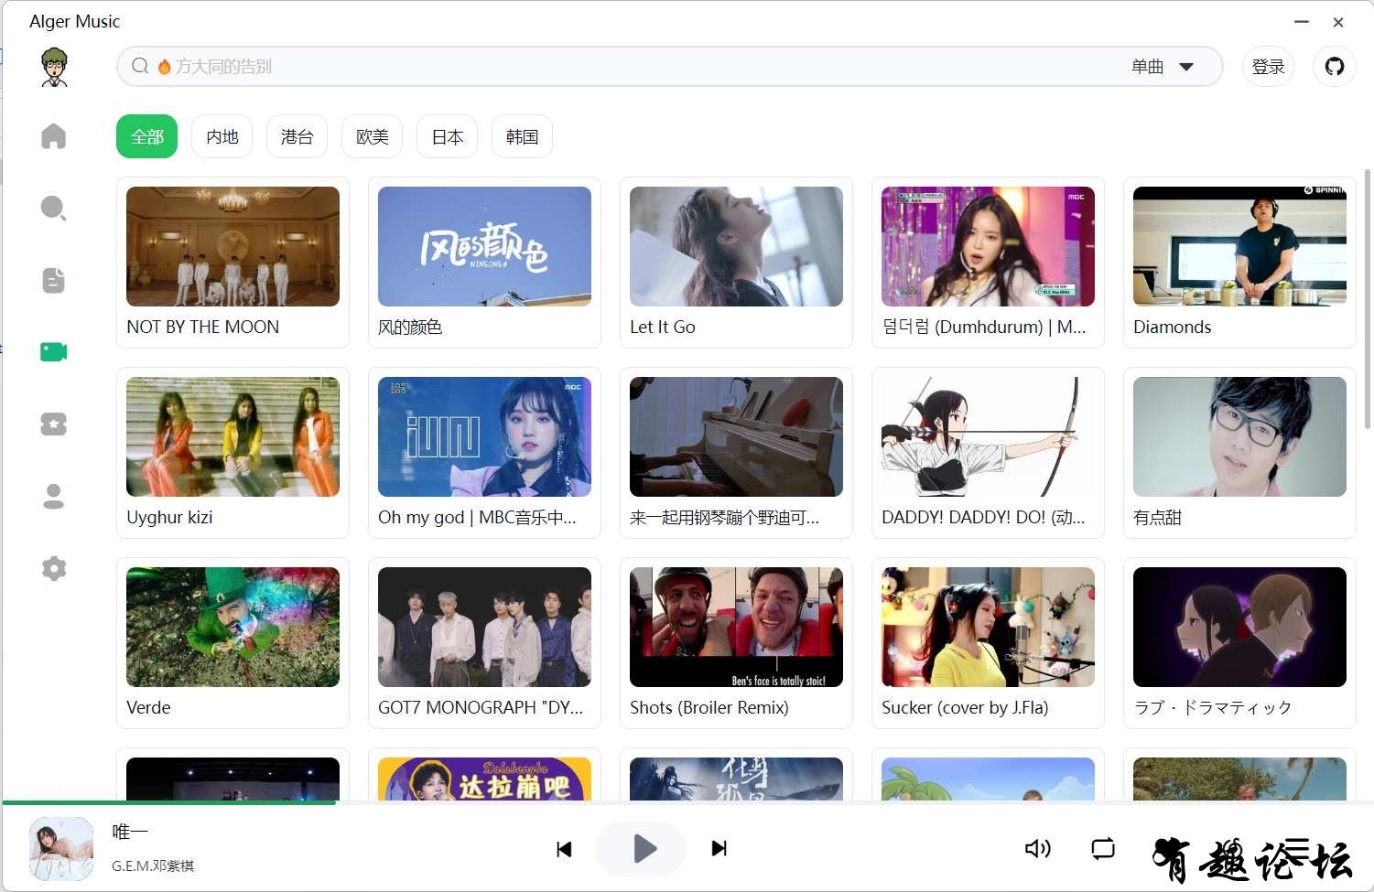Open the user profile sidebar icon
1374x892 pixels.
coord(54,496)
